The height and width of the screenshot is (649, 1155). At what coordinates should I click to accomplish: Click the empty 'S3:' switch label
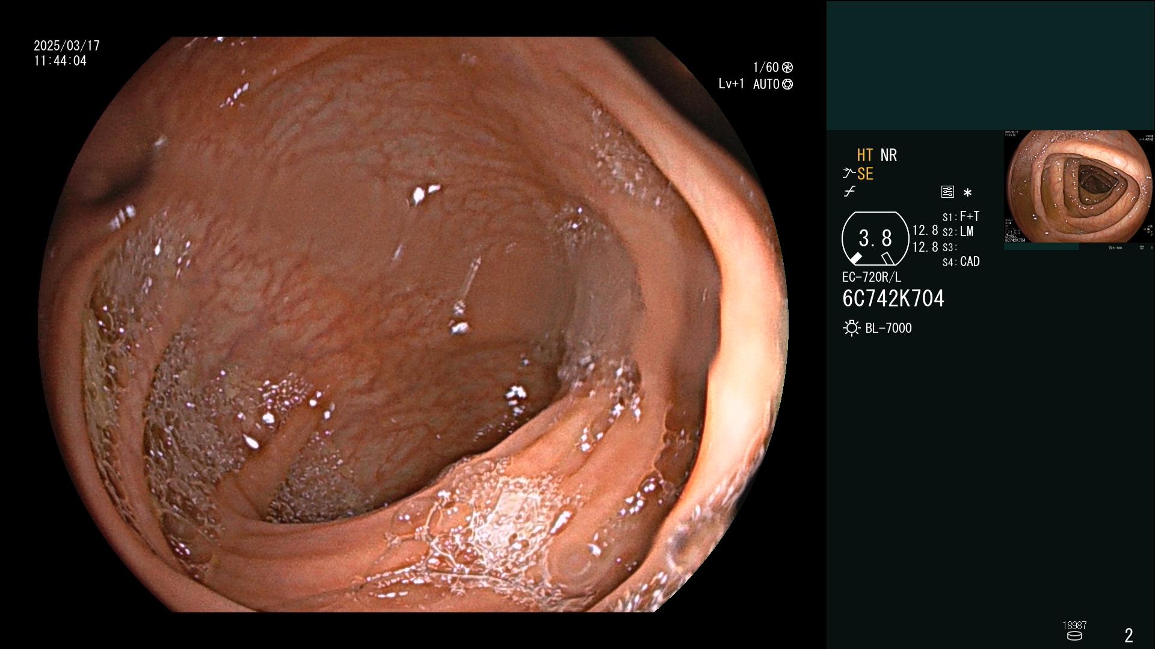[x=949, y=248]
